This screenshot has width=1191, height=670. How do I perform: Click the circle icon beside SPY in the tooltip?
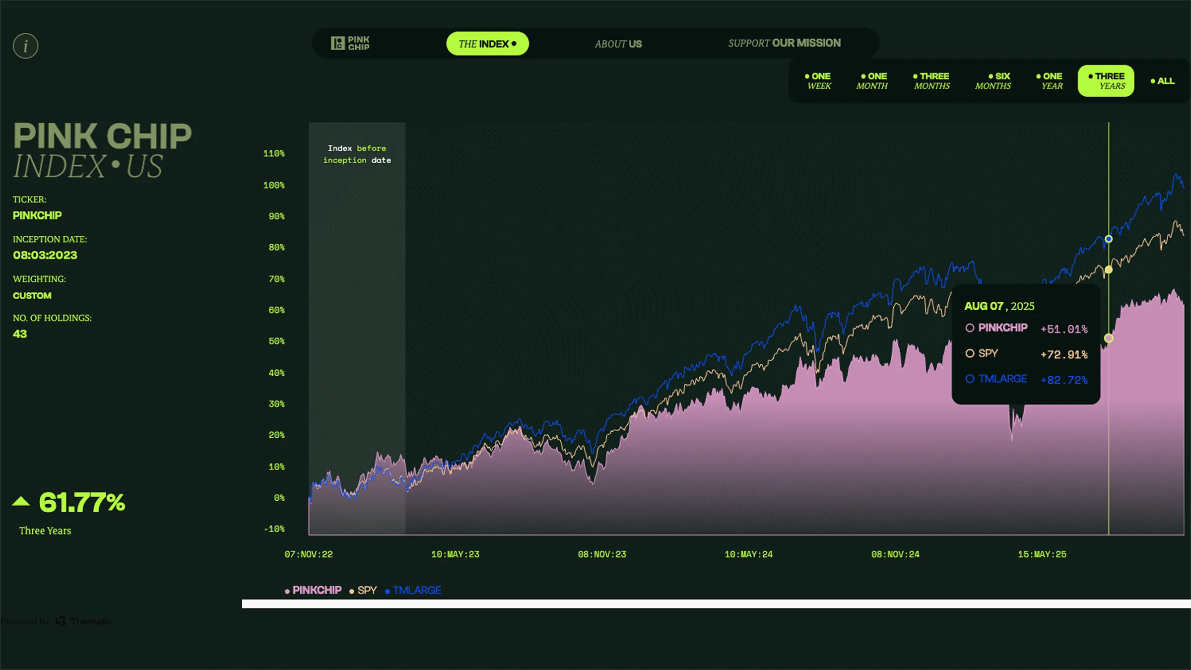tap(970, 353)
